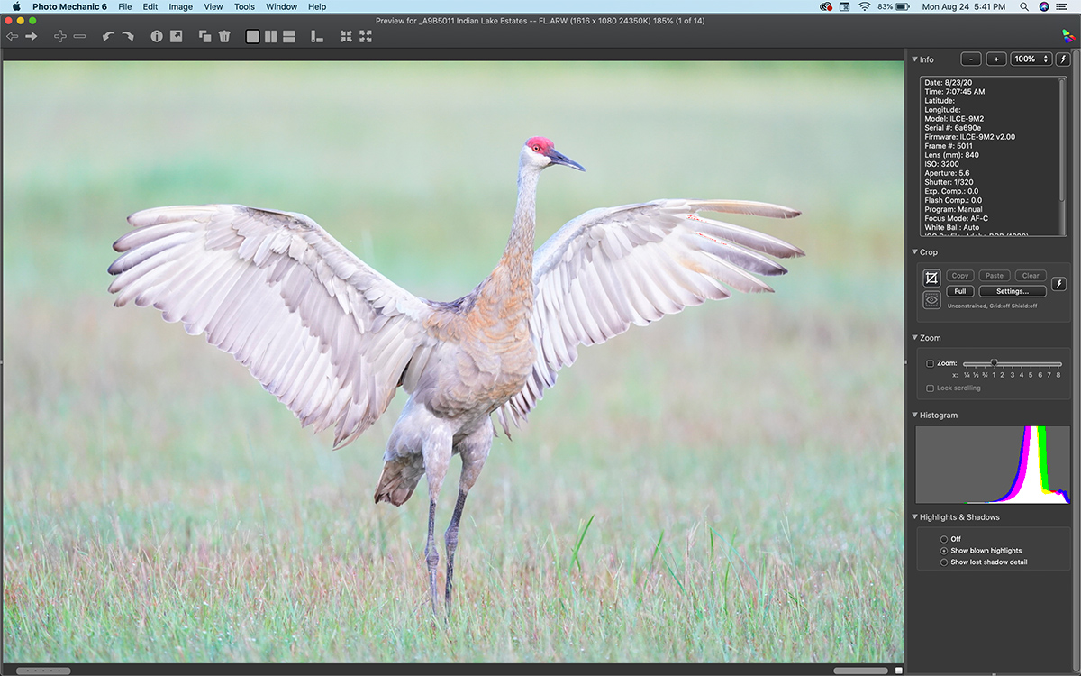Zoom in using toolbar plus icon
The image size is (1081, 676).
[x=59, y=36]
